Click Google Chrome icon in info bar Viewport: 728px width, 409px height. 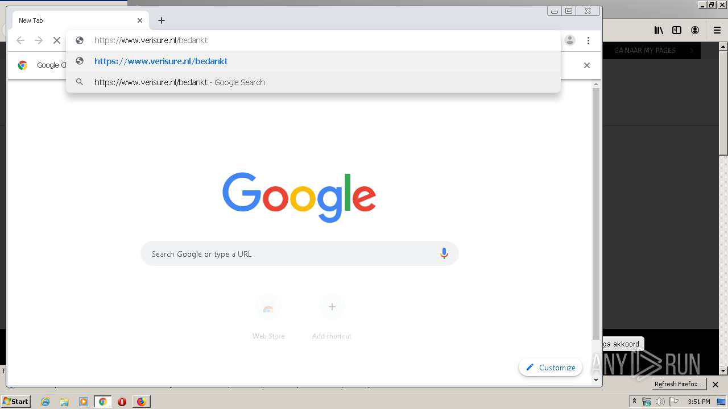(x=23, y=65)
